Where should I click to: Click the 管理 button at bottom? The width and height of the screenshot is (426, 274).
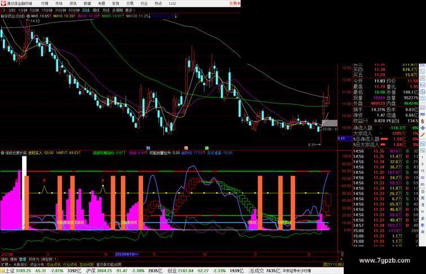click(x=23, y=259)
